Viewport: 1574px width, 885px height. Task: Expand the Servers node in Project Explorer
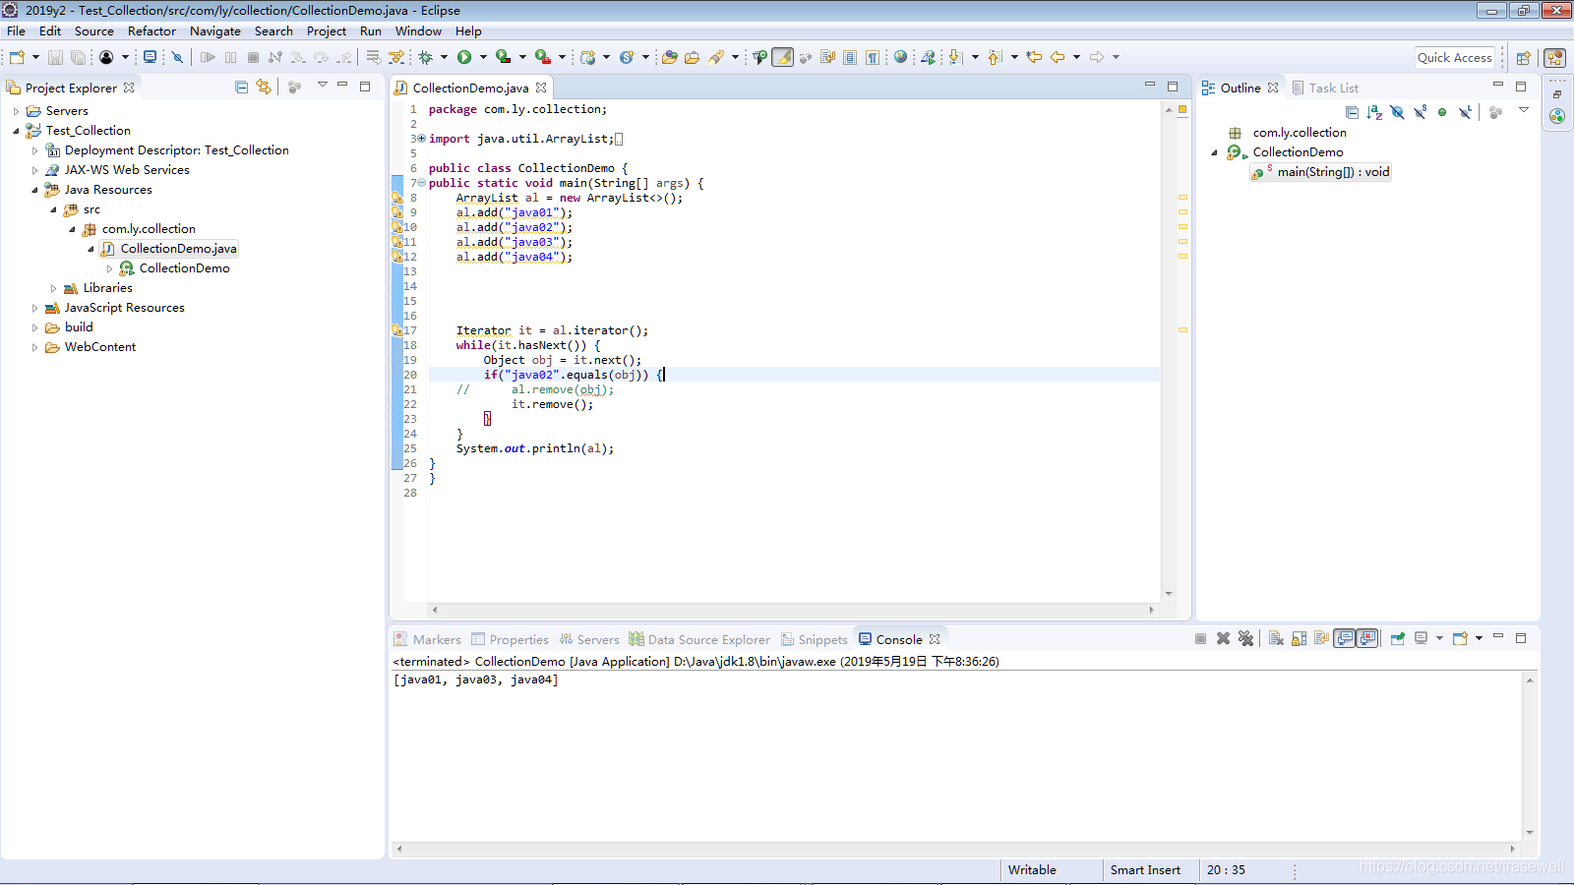point(16,111)
